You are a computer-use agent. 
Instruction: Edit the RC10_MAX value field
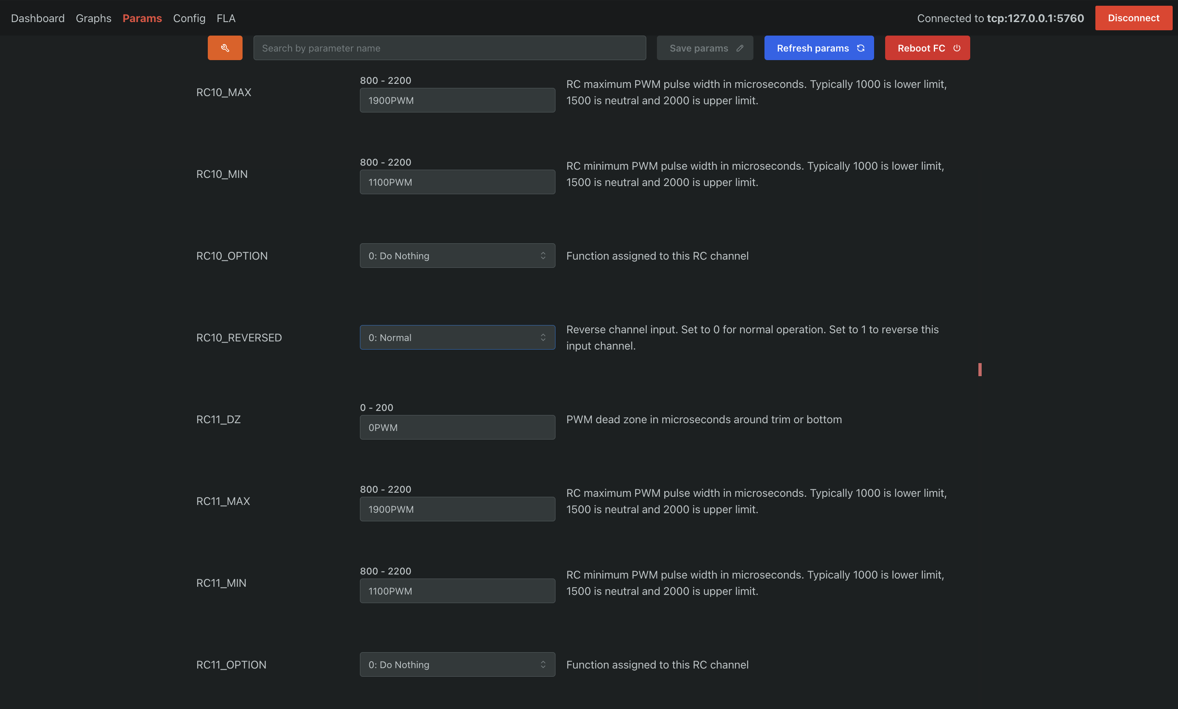point(457,100)
